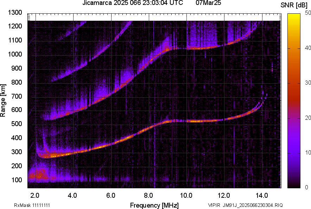311x209 pixels.
Task: Click the 1100 range tick label
Action: [15, 40]
